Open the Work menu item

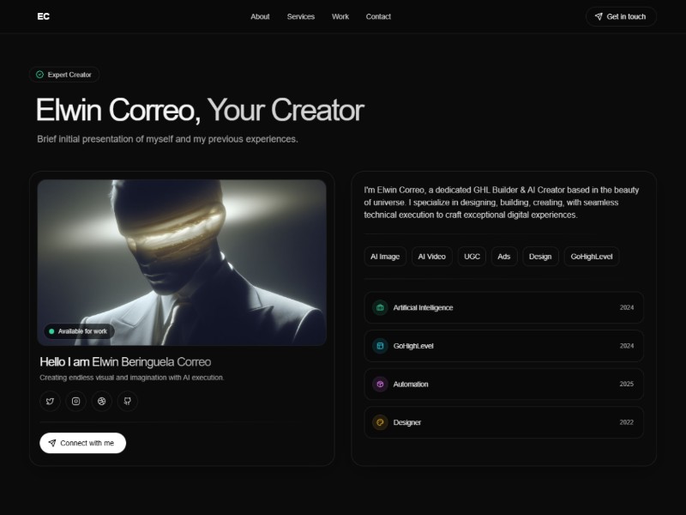340,16
